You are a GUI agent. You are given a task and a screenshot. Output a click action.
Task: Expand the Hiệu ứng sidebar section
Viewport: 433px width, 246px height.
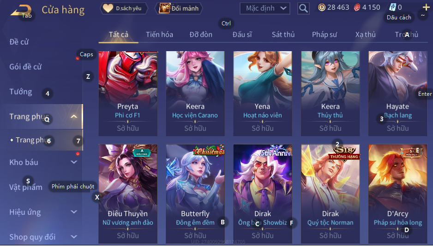(74, 212)
